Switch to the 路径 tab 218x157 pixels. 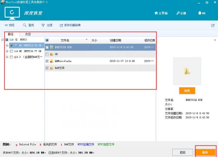(11, 34)
